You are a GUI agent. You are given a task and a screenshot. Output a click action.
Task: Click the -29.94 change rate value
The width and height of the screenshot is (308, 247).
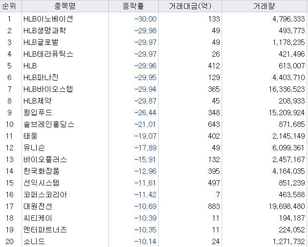(145, 89)
